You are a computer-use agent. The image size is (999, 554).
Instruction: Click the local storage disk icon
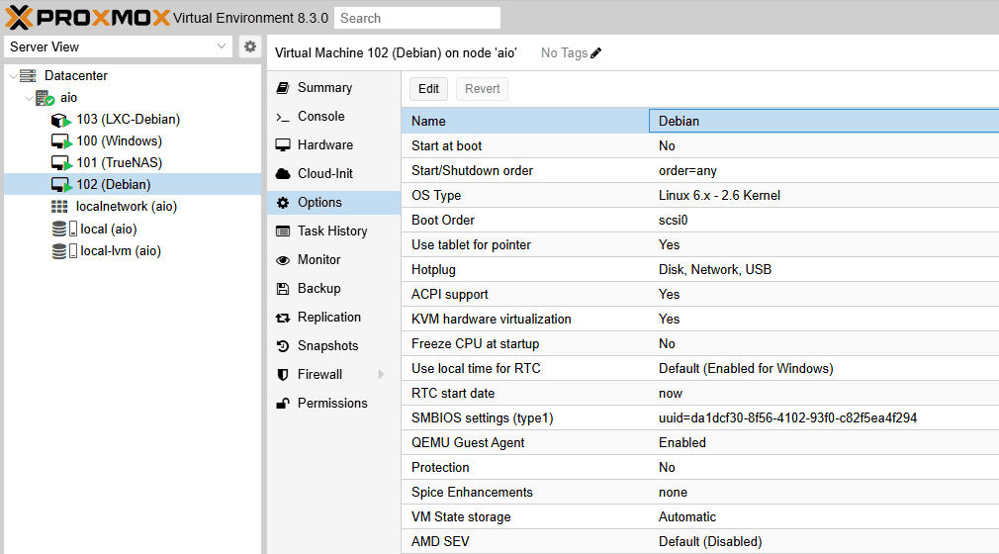click(64, 229)
